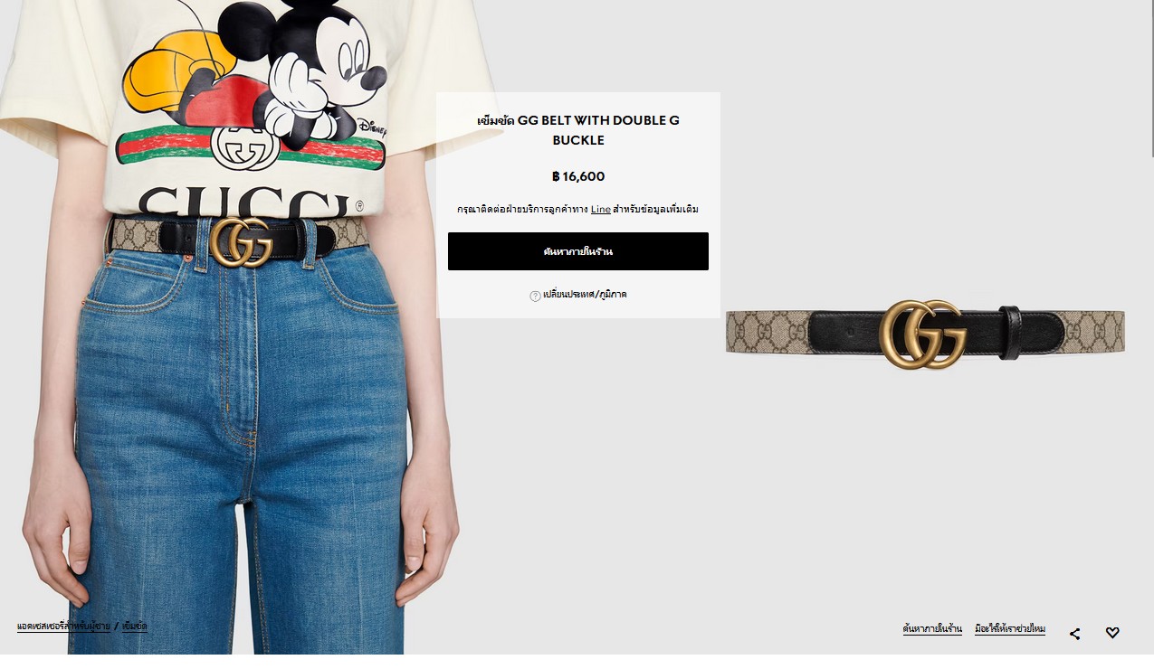Click the GG buckle worn by the model

coord(242,241)
